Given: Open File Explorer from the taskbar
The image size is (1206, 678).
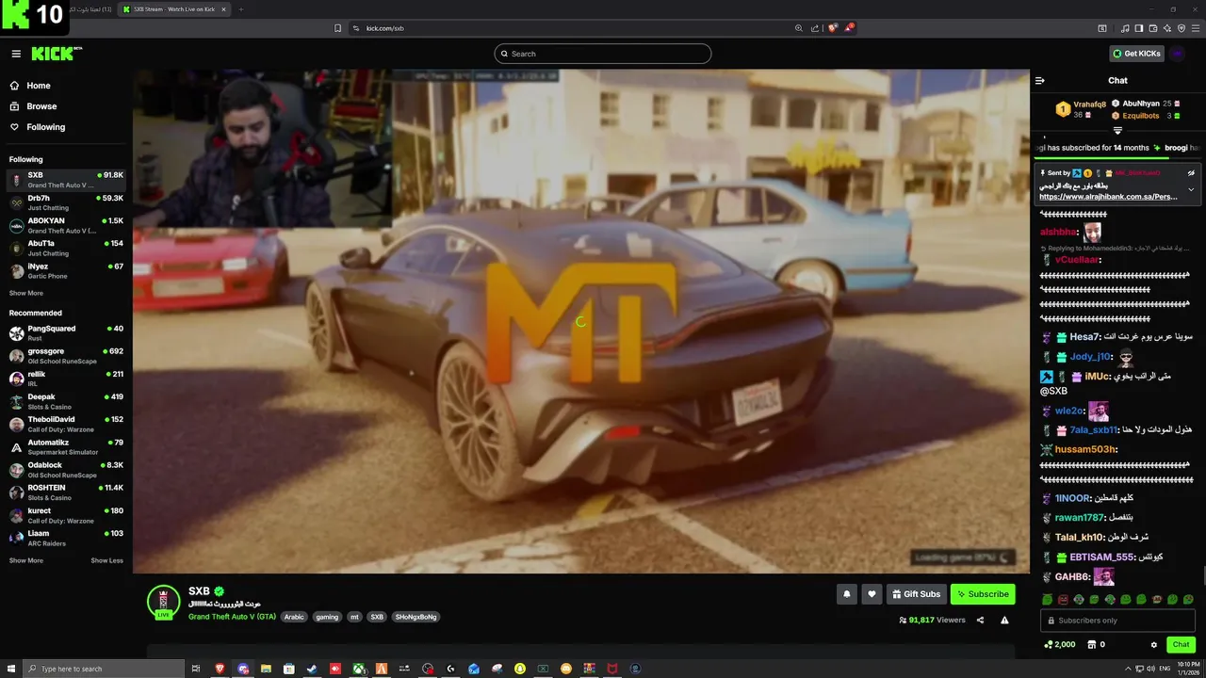Looking at the screenshot, I should (266, 669).
